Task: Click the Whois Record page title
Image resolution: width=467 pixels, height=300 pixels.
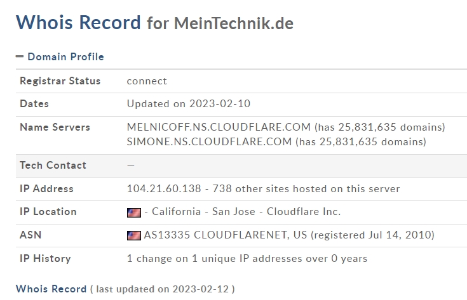Action: pyautogui.click(x=78, y=22)
